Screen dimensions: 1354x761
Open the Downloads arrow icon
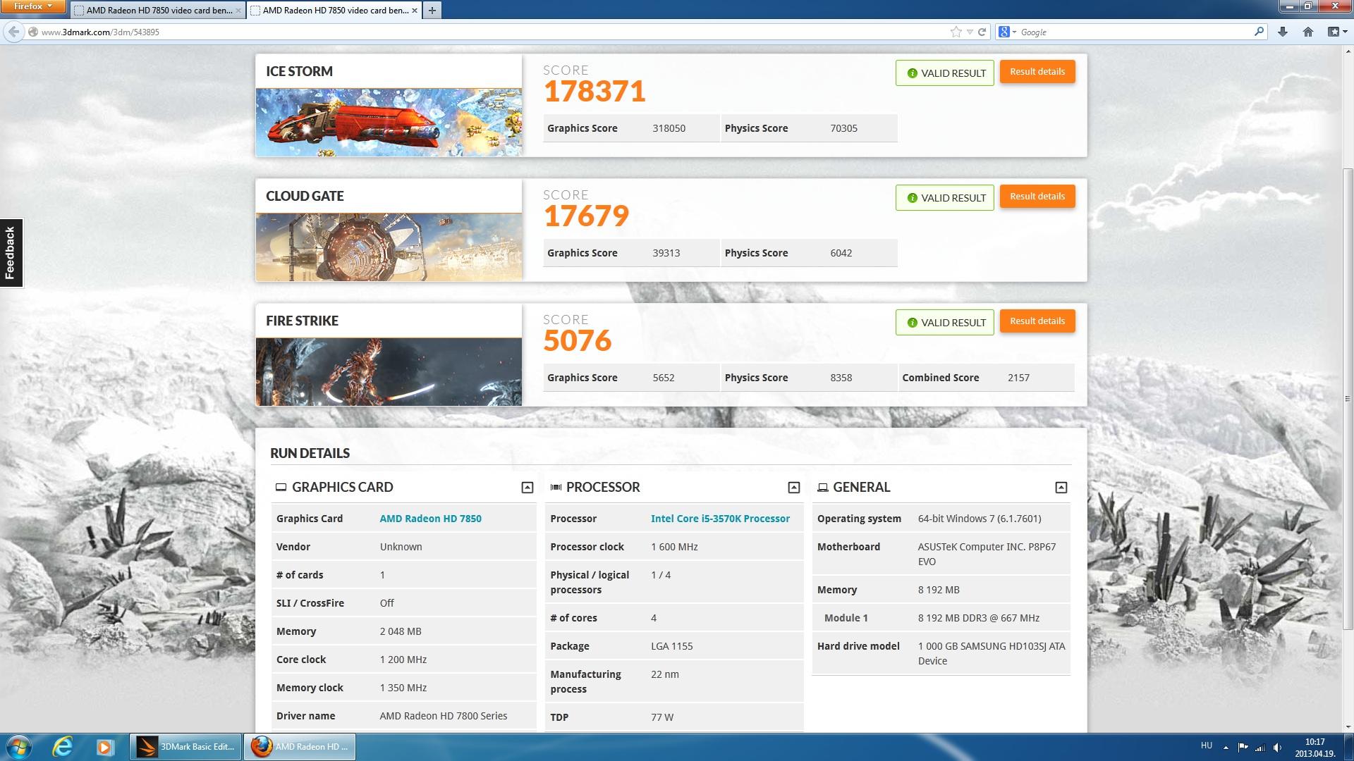click(x=1283, y=32)
